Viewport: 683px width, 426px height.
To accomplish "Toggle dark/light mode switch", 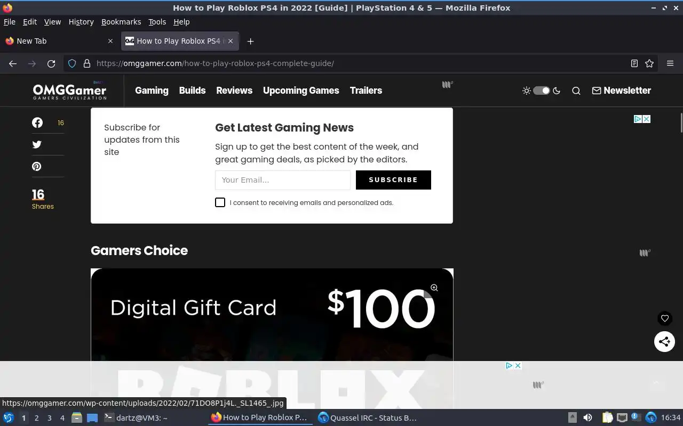I will [x=542, y=91].
